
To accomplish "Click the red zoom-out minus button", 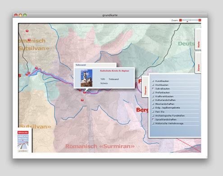I will 181,20.
